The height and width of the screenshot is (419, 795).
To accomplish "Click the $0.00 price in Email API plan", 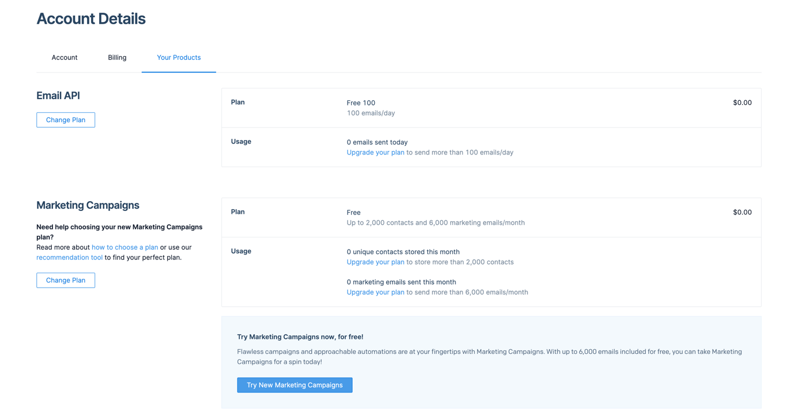I will click(742, 103).
